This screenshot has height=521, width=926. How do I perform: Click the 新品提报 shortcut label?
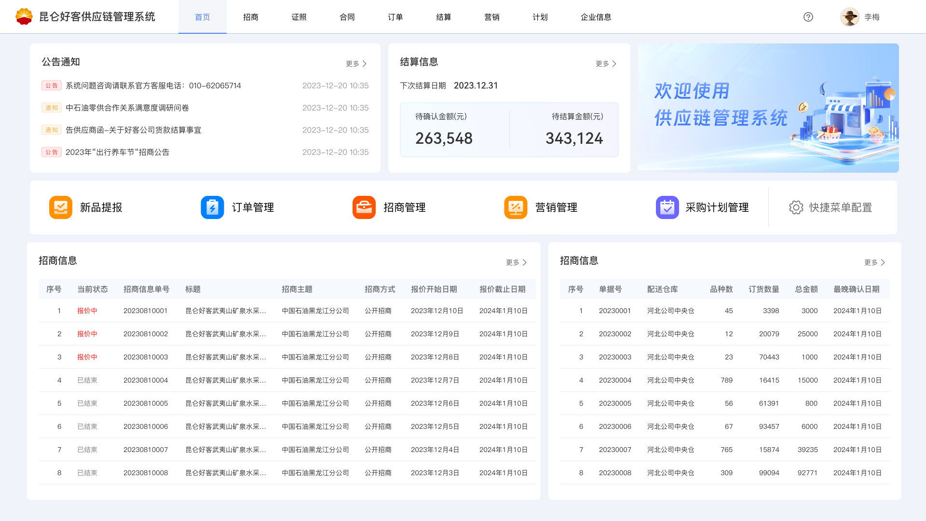coord(101,207)
